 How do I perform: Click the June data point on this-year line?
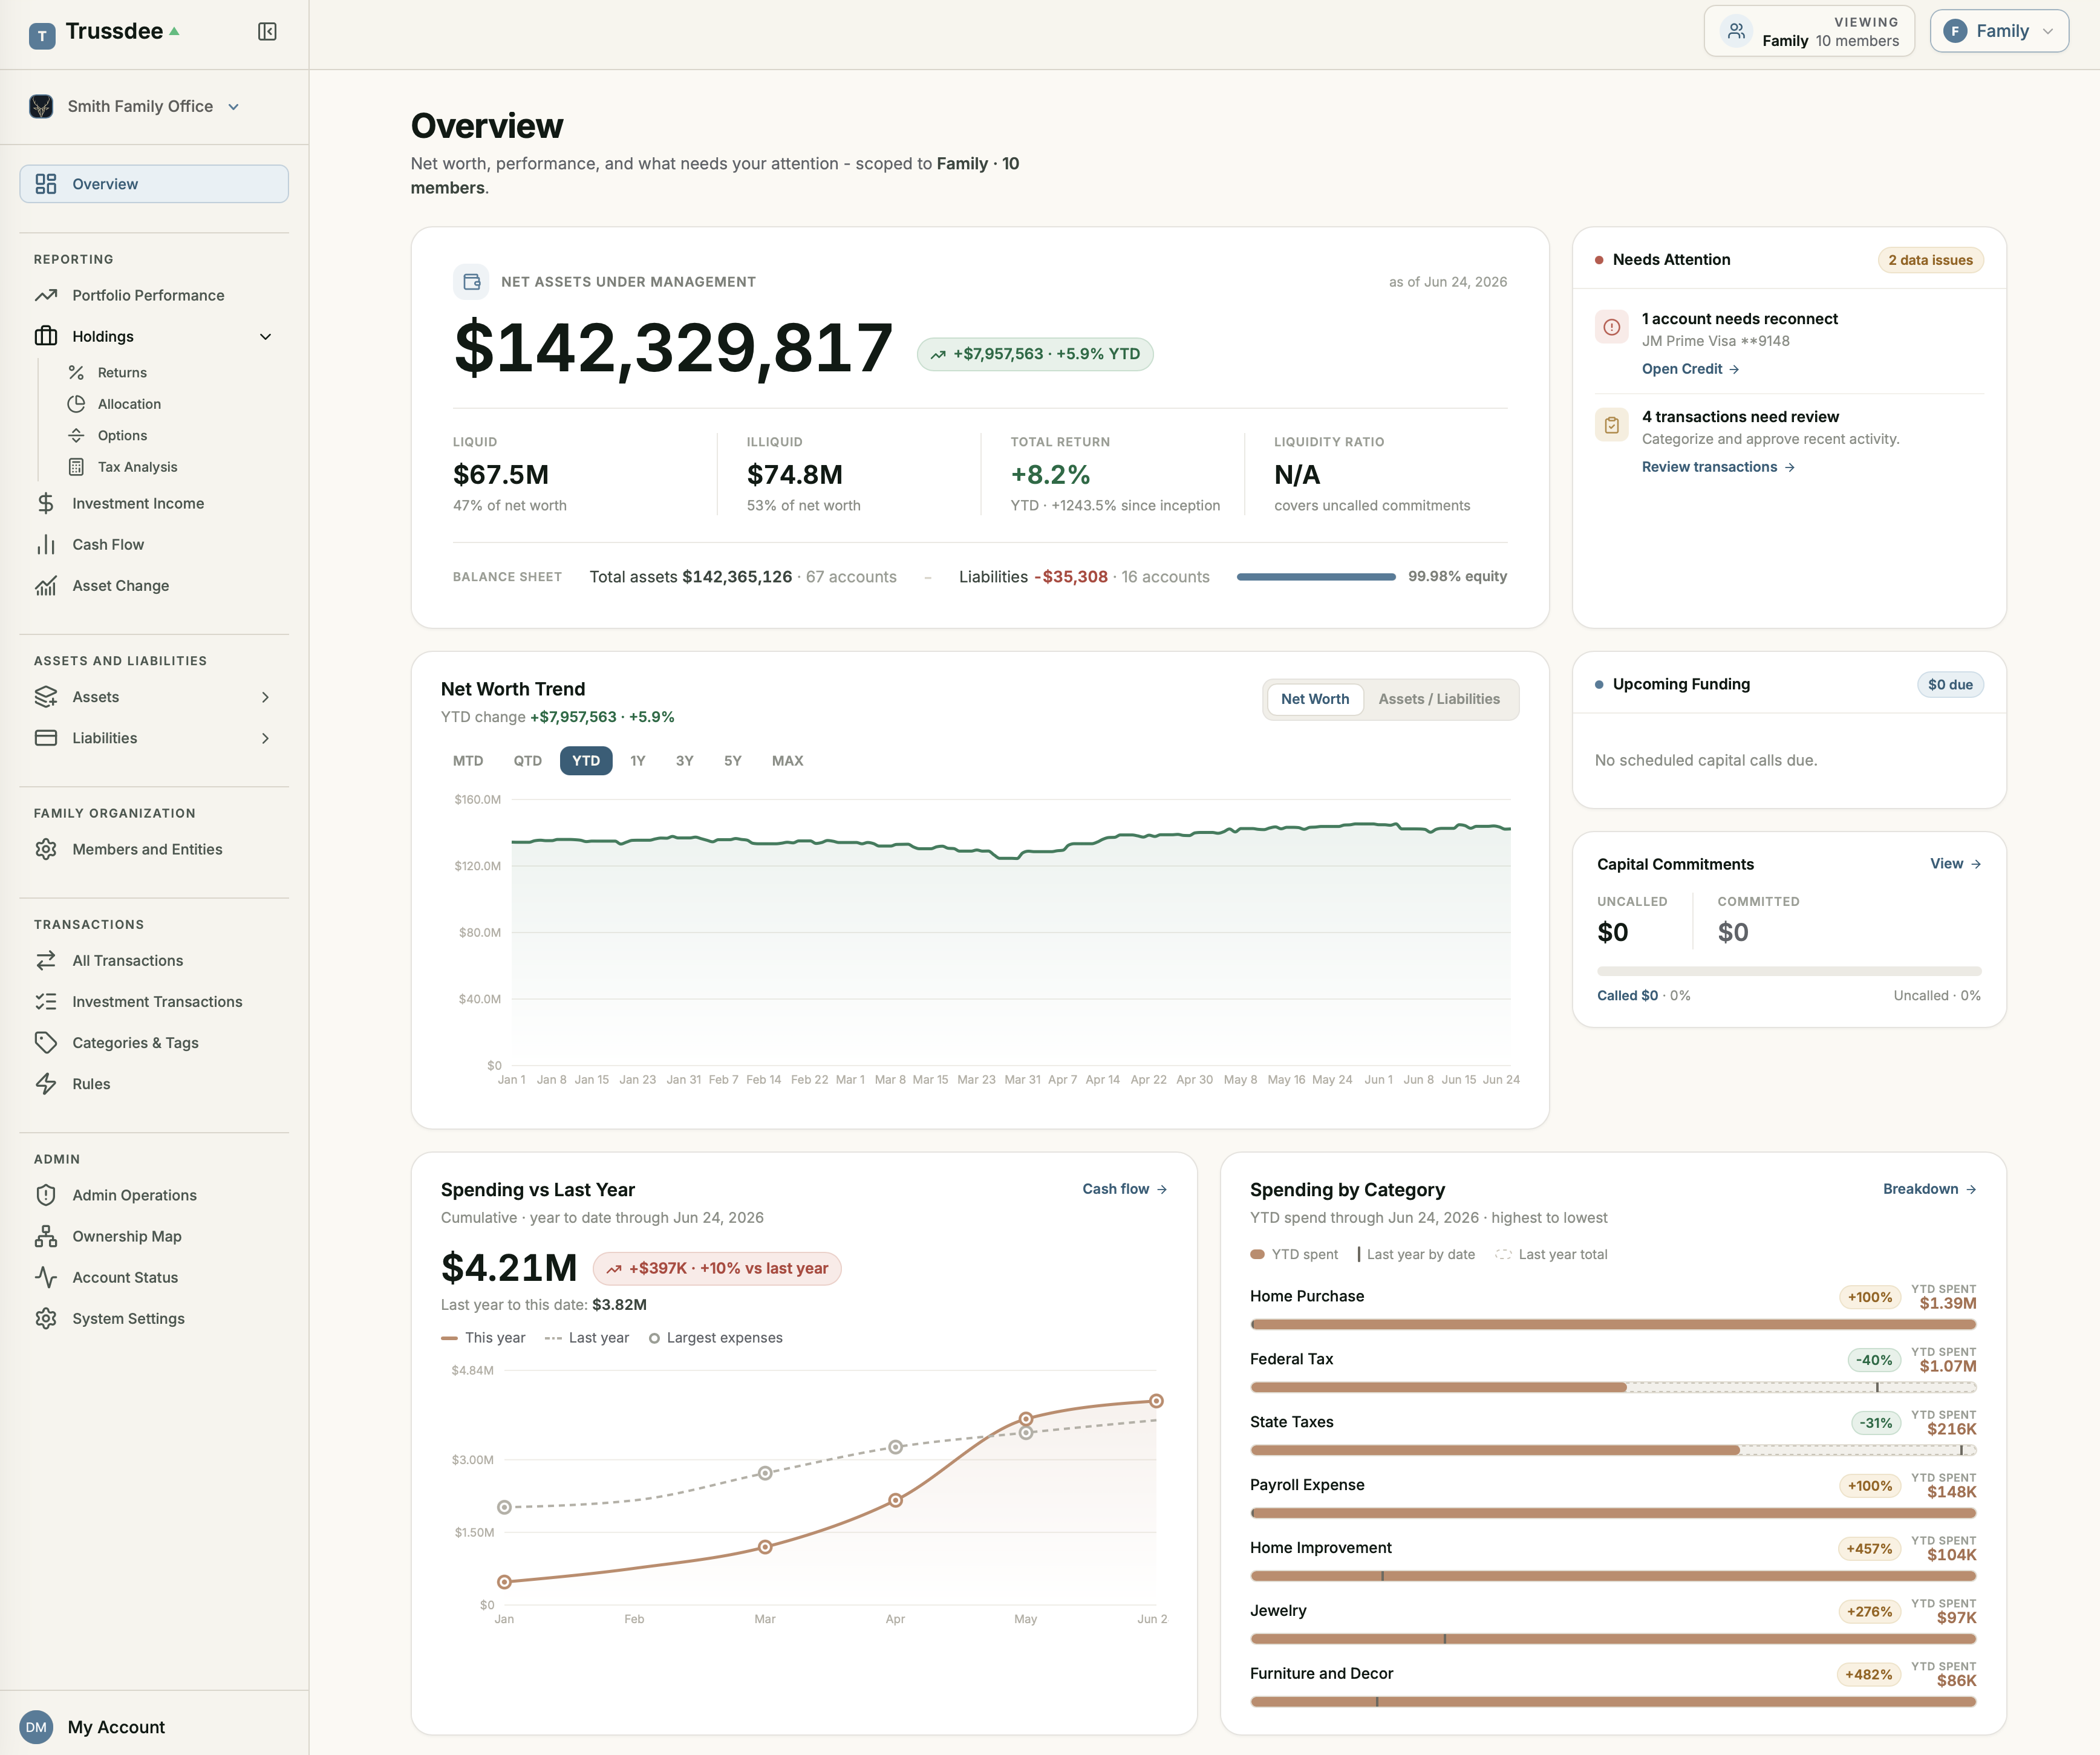click(x=1156, y=1401)
